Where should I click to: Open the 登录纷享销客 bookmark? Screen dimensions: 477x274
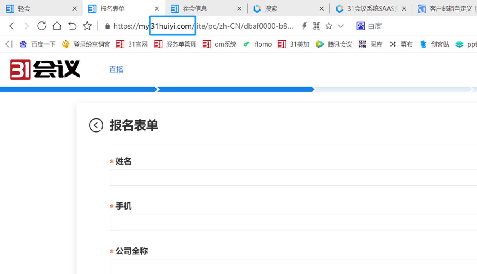[86, 44]
